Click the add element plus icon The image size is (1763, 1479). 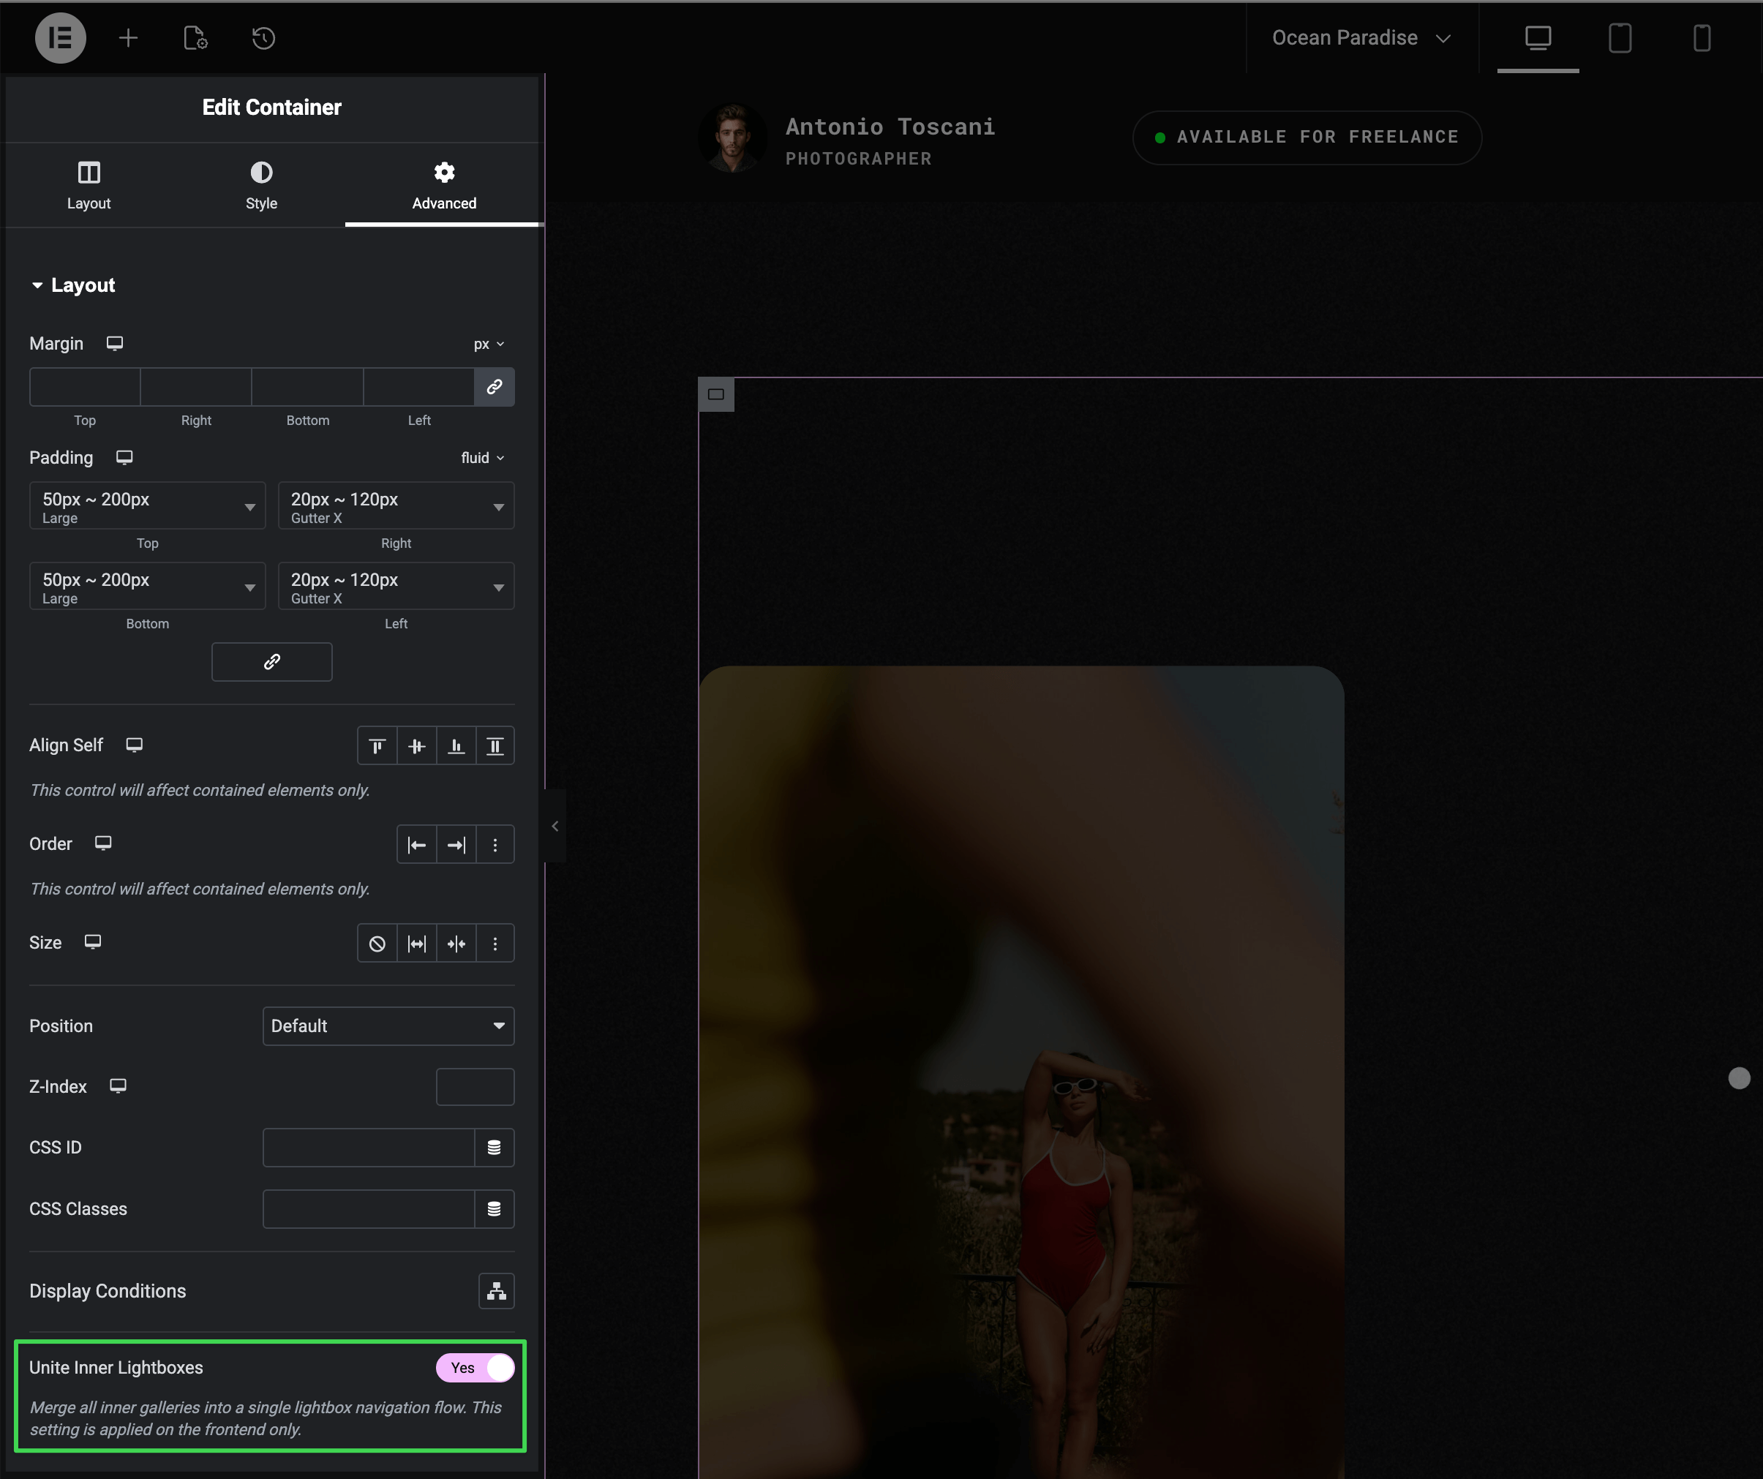pyautogui.click(x=127, y=38)
